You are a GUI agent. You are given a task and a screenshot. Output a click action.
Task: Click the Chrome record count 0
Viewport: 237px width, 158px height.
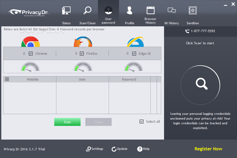point(24,53)
